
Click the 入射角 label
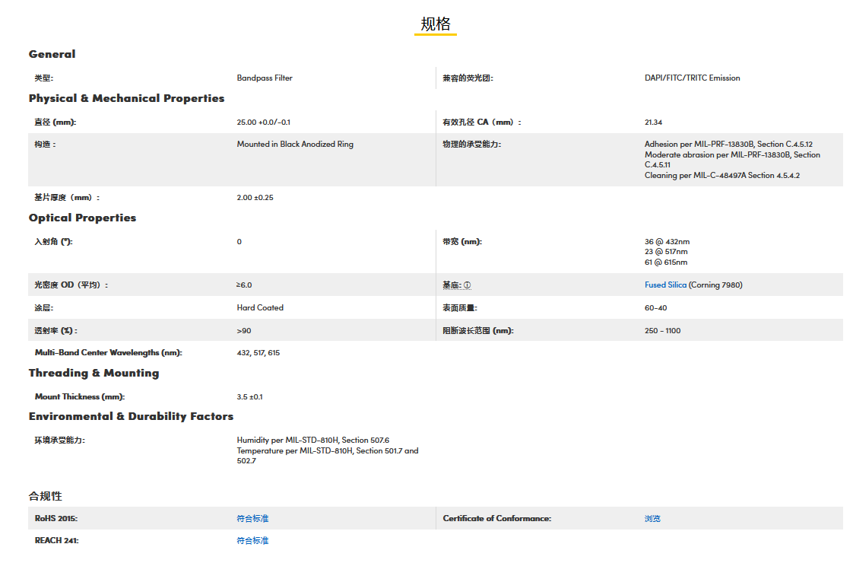(53, 242)
